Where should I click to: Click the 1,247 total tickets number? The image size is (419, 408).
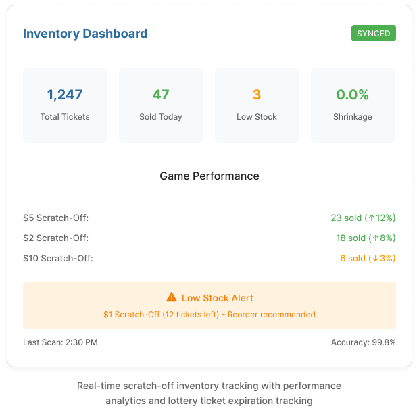click(65, 95)
